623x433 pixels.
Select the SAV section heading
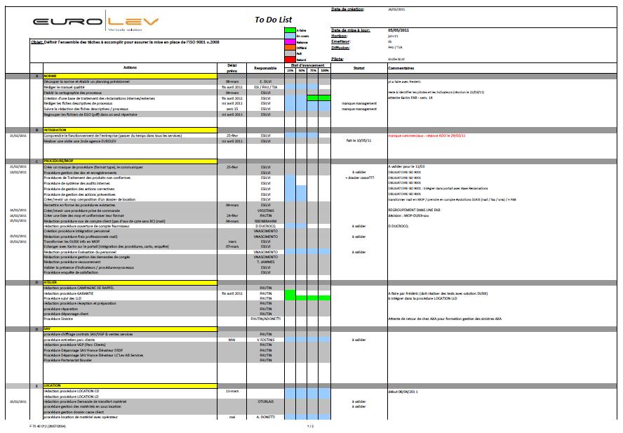click(130, 329)
